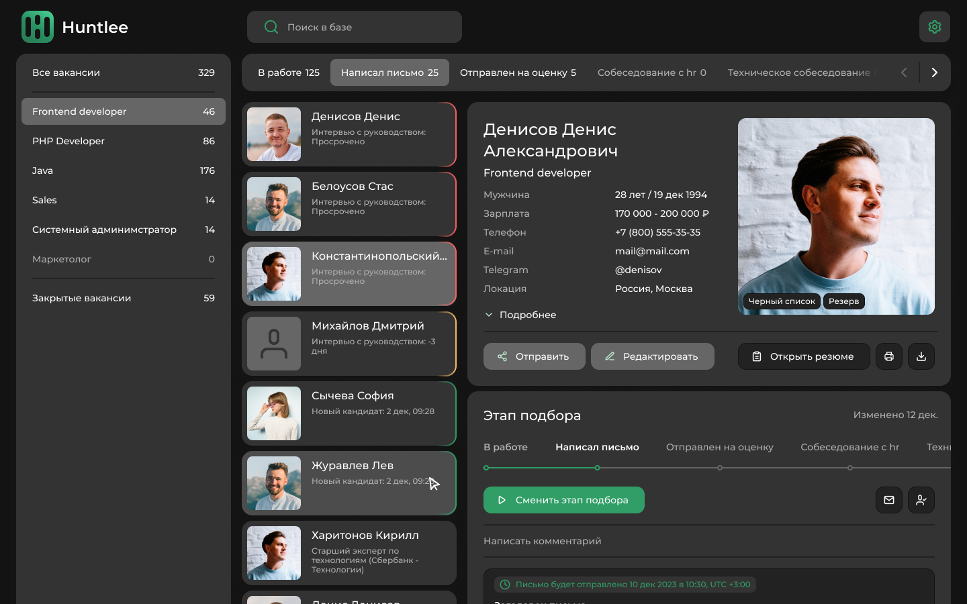The width and height of the screenshot is (967, 604).
Task: Switch to Отправлен на оценку 5 tab
Action: [518, 72]
